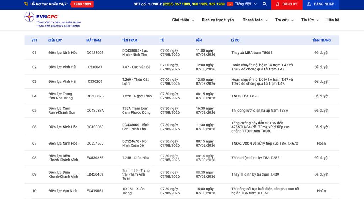Select station code IC530047
The height and width of the screenshot is (199, 364).
(95, 67)
